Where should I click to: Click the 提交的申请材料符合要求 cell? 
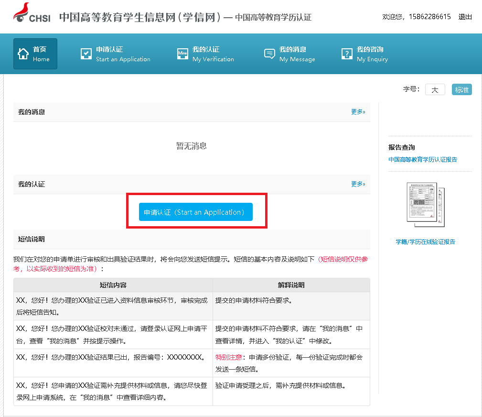click(x=291, y=306)
